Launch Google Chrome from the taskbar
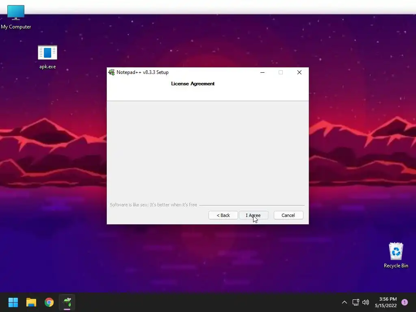 click(49, 302)
